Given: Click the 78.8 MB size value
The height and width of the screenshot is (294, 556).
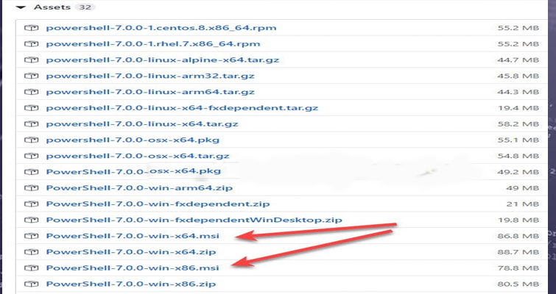Looking at the screenshot, I should pyautogui.click(x=518, y=268).
